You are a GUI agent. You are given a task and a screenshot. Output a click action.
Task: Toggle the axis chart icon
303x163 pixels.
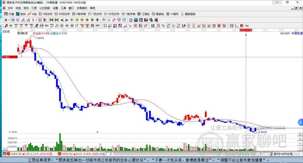pos(237,26)
